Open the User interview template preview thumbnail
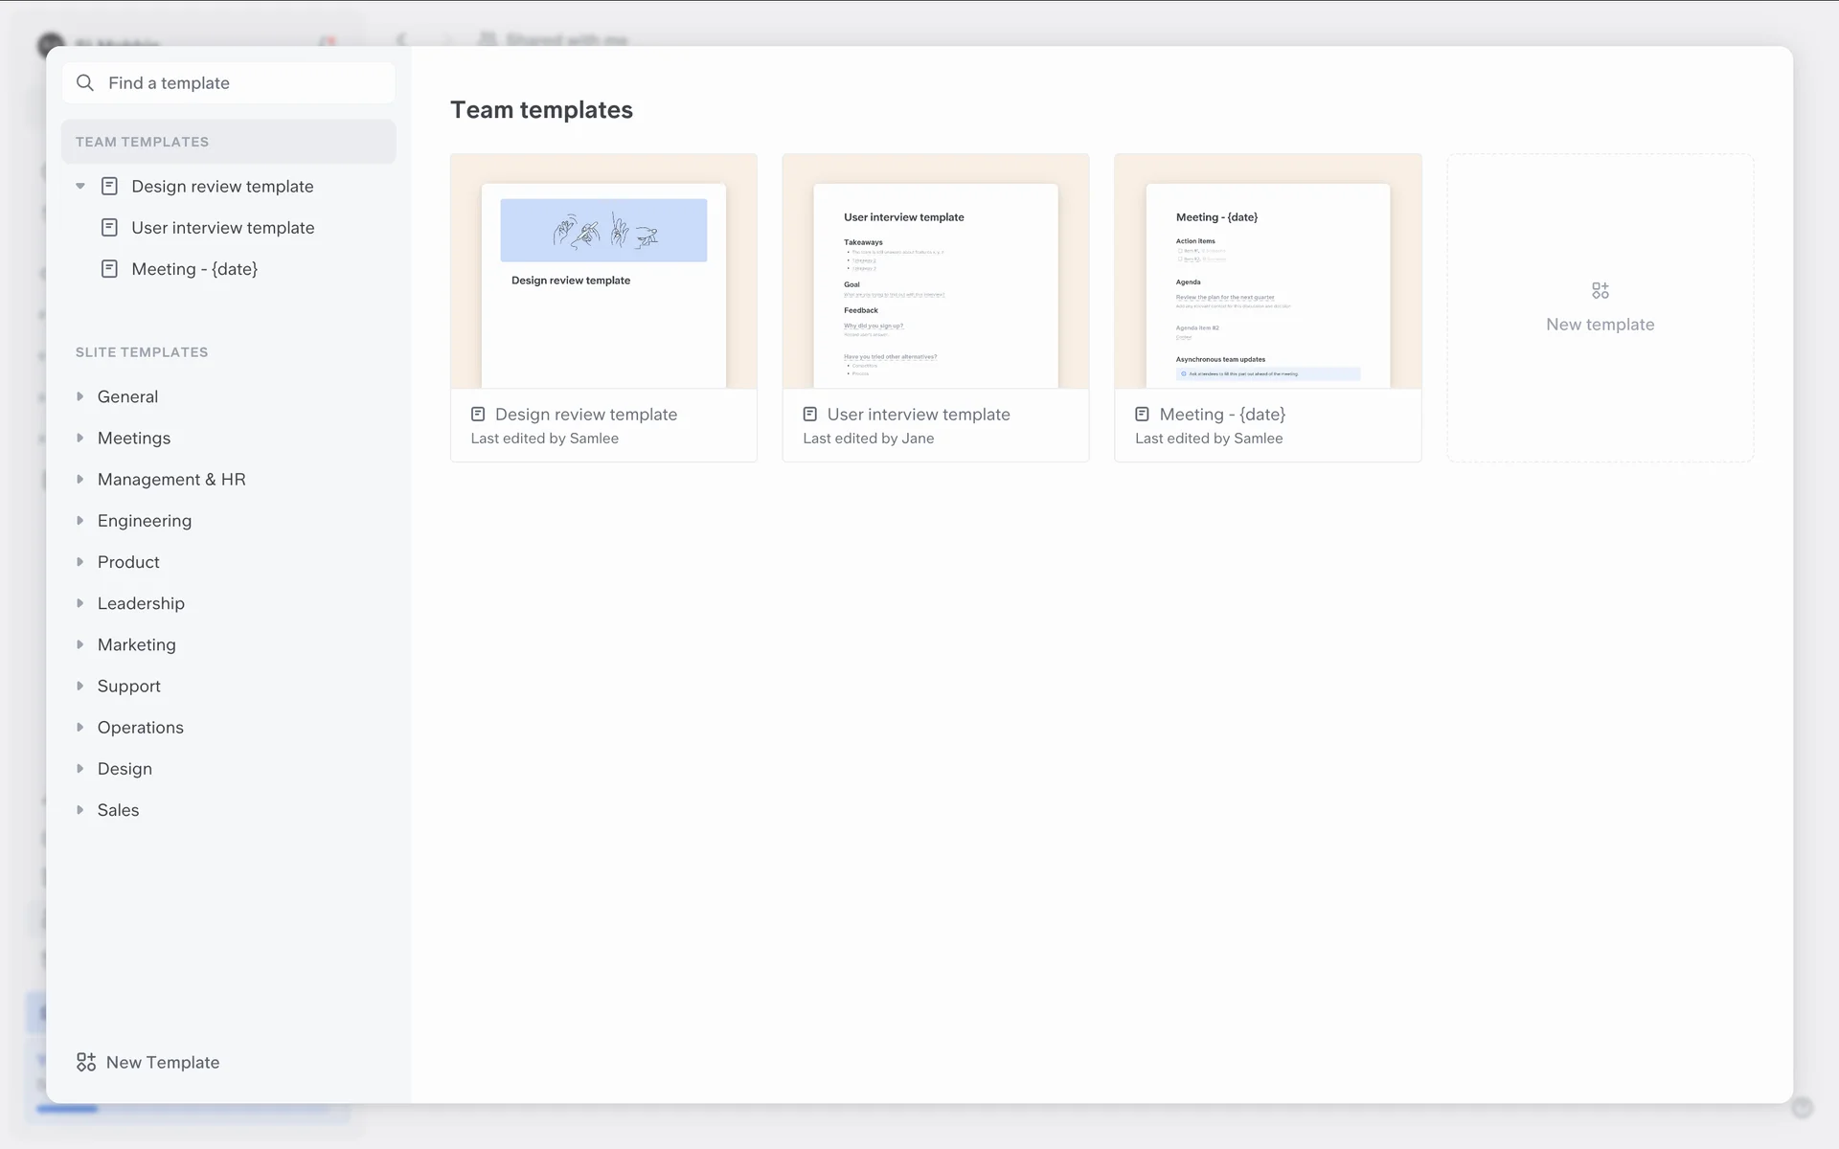Screen dimensions: 1839x1149 pos(935,272)
